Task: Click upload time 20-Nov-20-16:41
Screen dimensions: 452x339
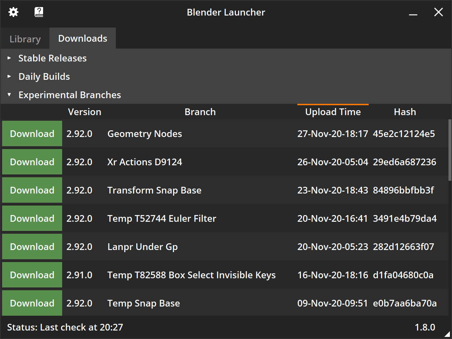Action: (x=333, y=219)
